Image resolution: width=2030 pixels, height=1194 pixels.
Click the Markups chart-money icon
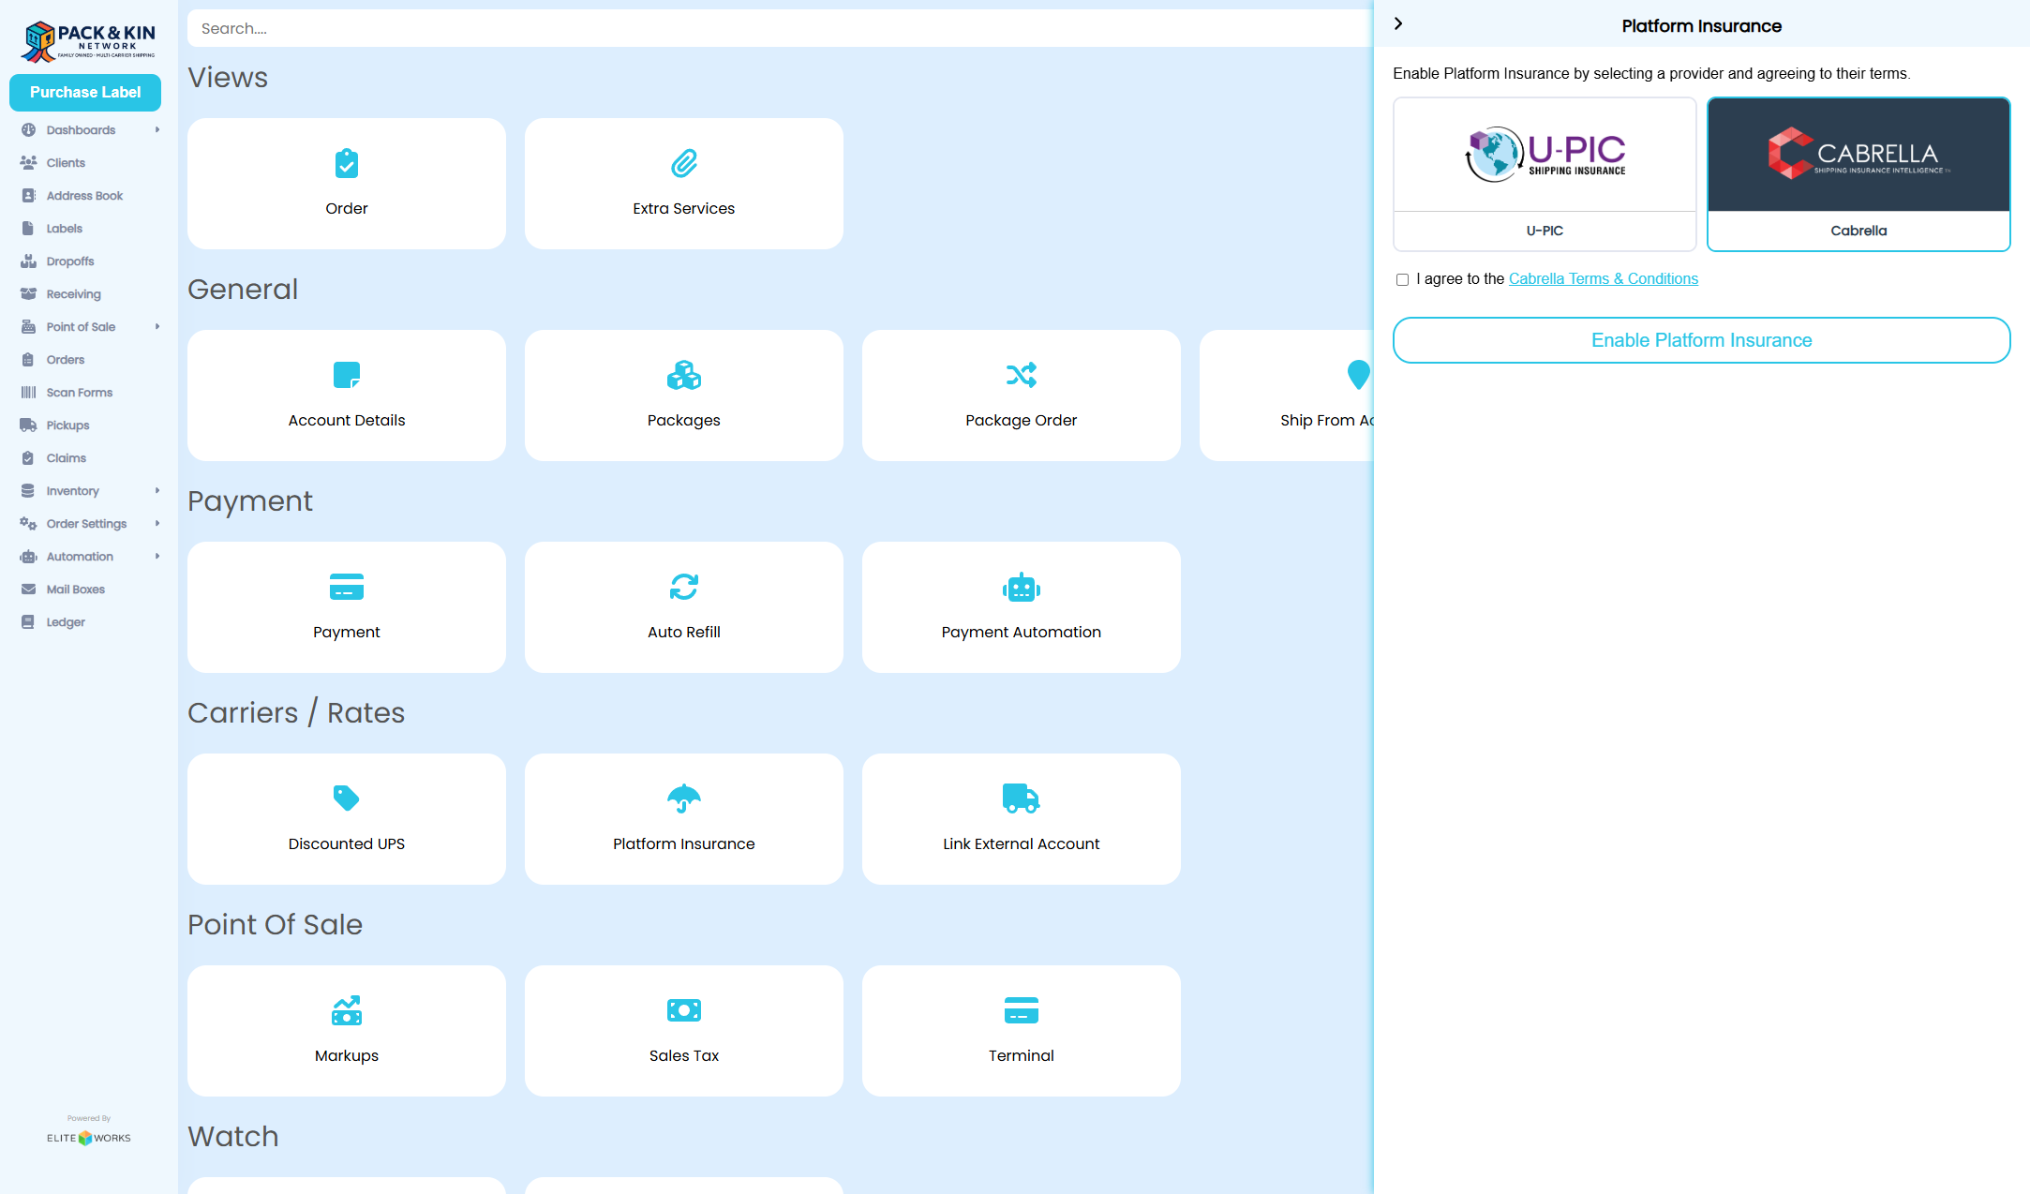tap(347, 1010)
